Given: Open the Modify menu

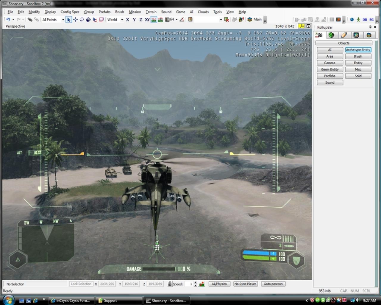Looking at the screenshot, I should pyautogui.click(x=34, y=12).
